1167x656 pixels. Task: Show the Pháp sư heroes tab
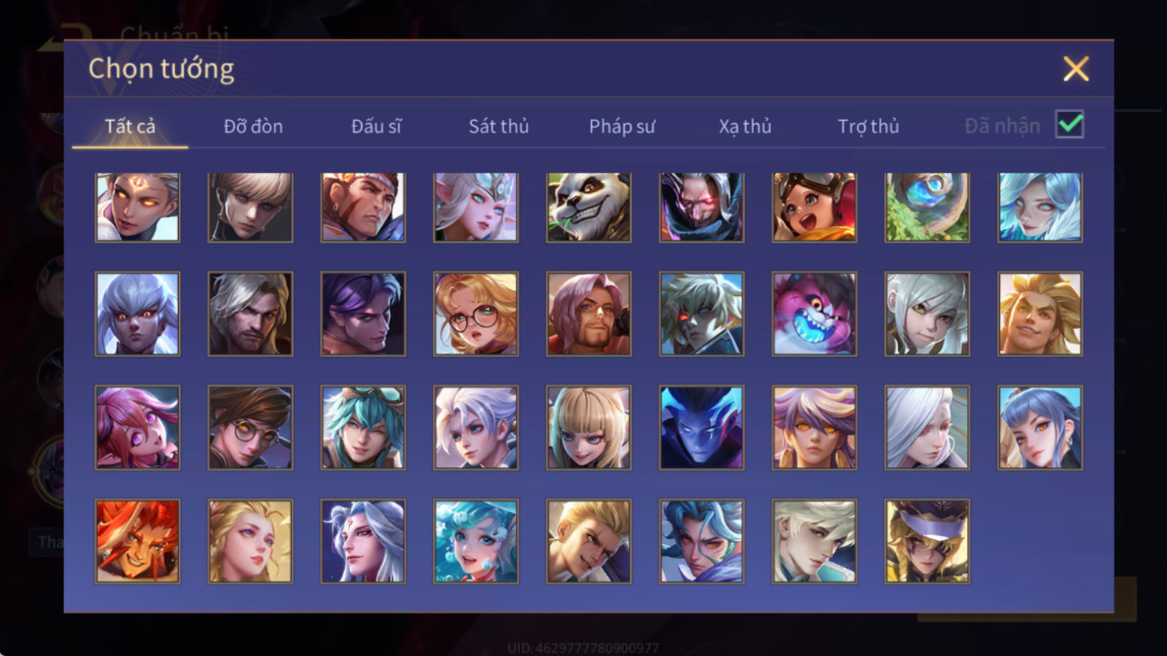(x=622, y=126)
